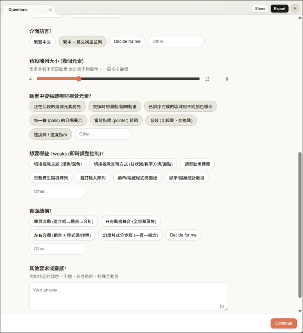
Task: Select 自訂輸入陣列 tweak
Action: tap(93, 178)
